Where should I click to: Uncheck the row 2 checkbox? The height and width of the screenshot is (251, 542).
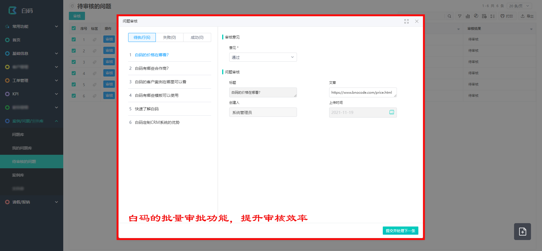point(74,51)
